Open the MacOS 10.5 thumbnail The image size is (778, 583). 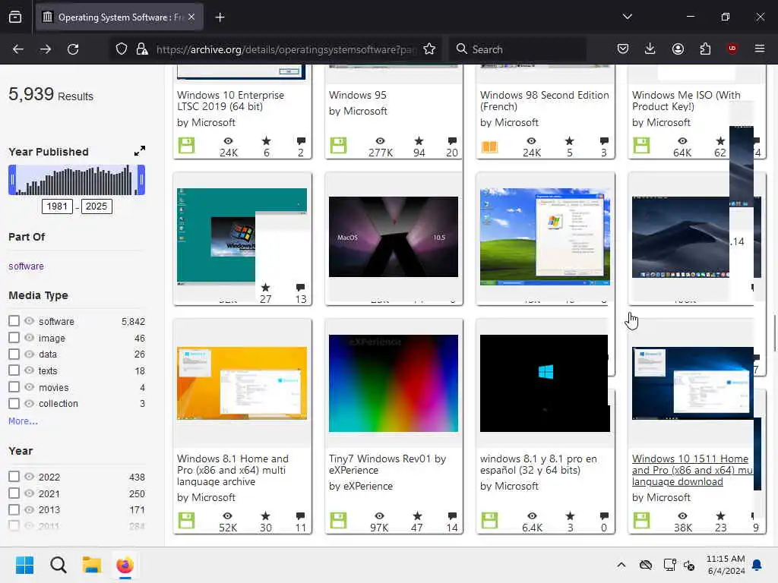[394, 237]
